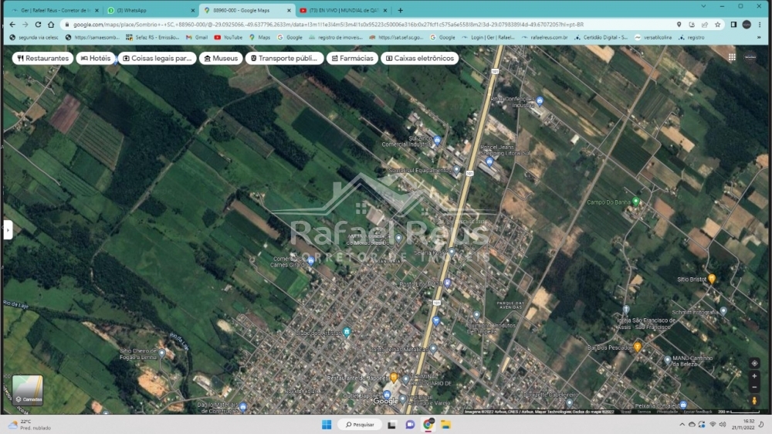Open the Windows taskbar search box
772x434 pixels.
tap(359, 425)
